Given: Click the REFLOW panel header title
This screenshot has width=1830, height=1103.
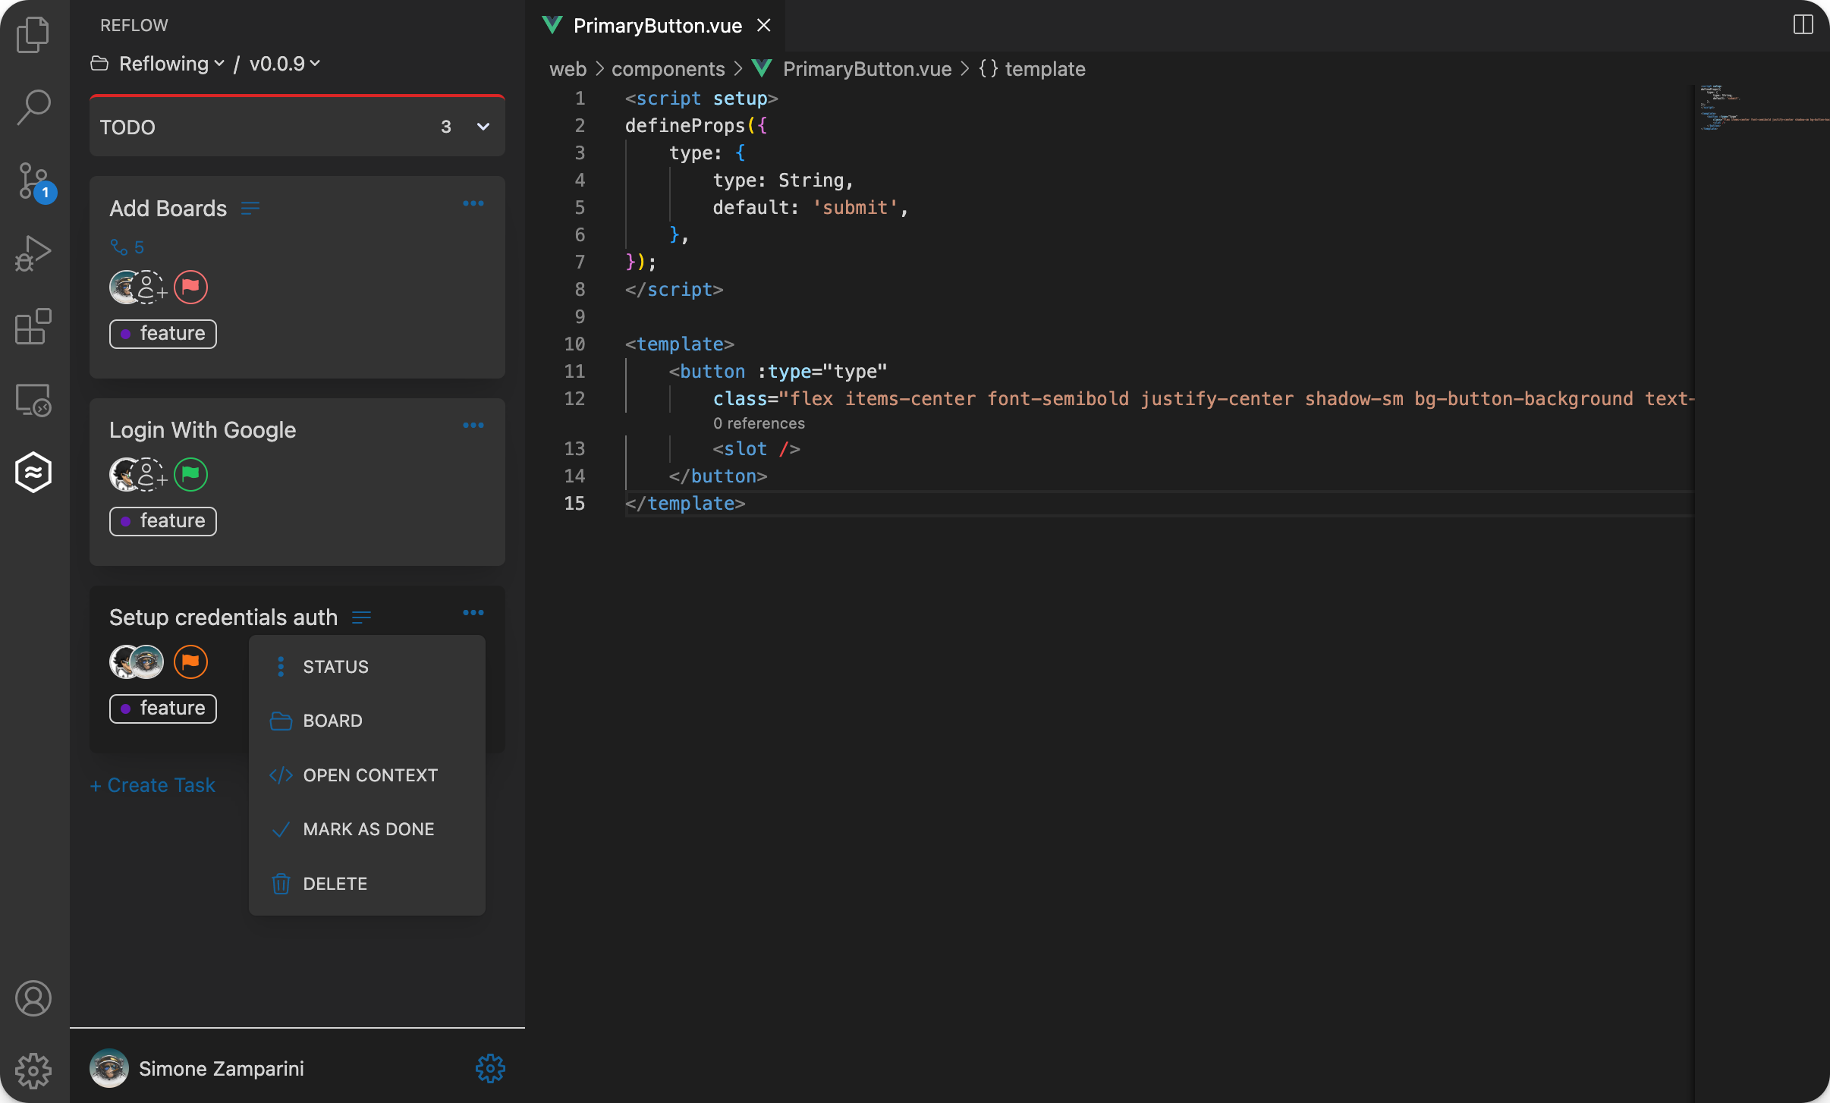Looking at the screenshot, I should [134, 25].
